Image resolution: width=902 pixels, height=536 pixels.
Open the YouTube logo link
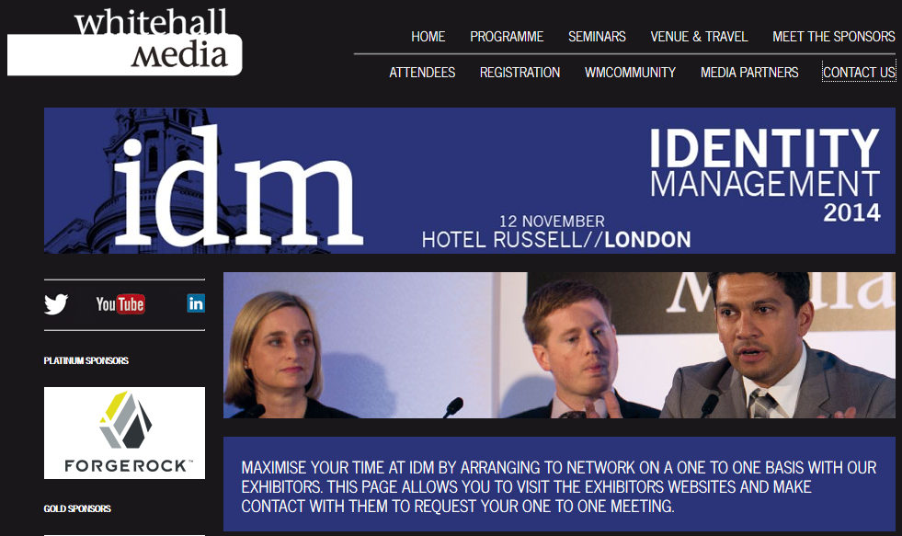120,304
